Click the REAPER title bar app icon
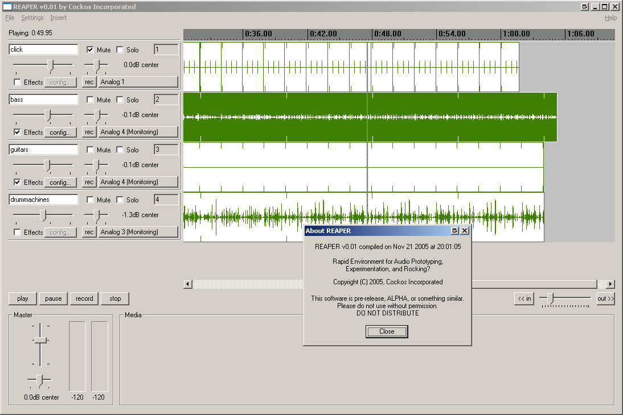 point(7,7)
